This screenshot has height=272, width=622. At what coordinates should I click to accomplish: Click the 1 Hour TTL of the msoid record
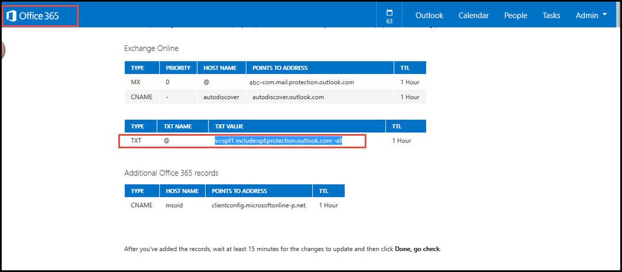pyautogui.click(x=329, y=206)
